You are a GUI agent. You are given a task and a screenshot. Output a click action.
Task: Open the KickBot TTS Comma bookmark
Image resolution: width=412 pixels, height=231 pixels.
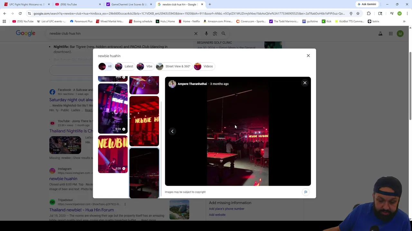tap(349, 21)
